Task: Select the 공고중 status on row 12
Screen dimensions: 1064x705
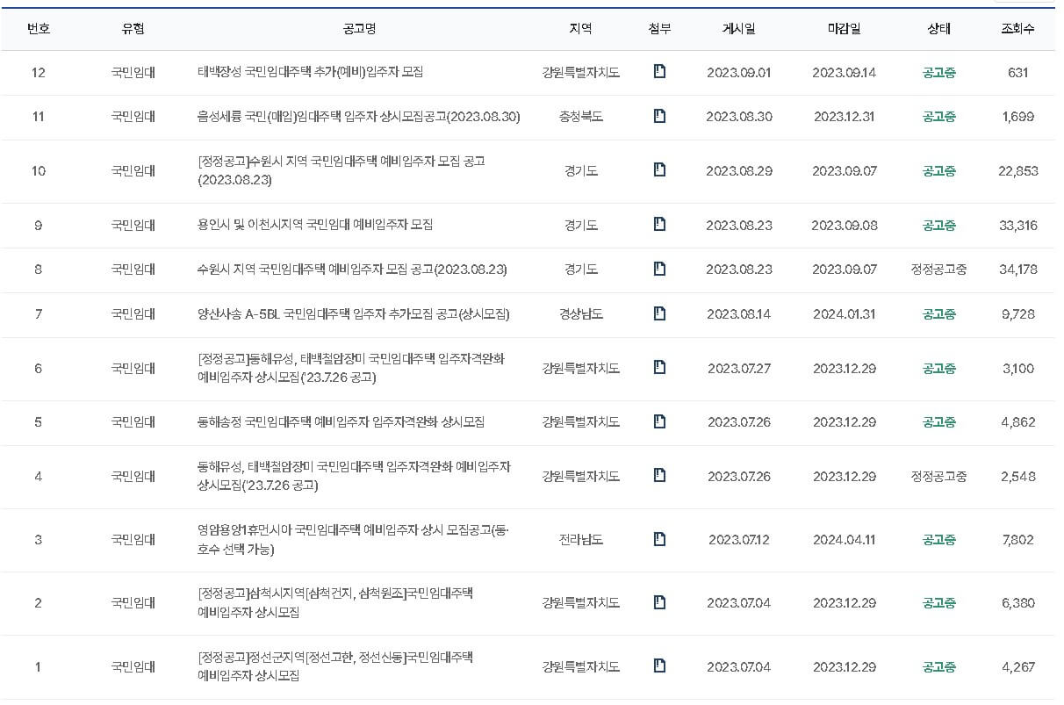Action: (x=938, y=73)
